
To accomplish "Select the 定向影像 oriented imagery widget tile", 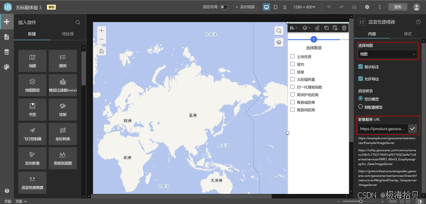I will 32,158.
